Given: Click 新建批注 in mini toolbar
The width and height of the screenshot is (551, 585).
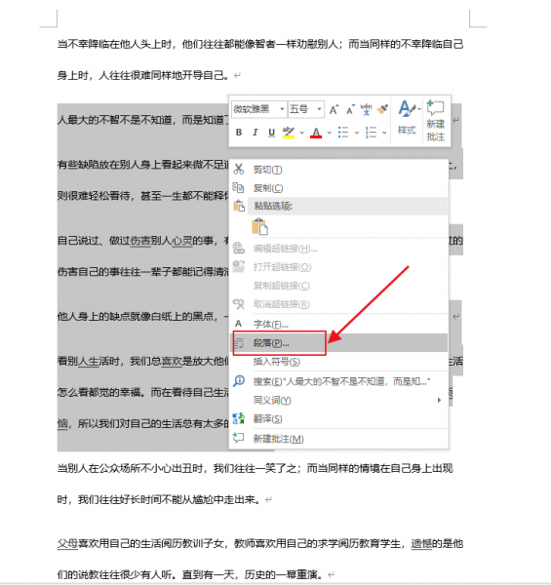Looking at the screenshot, I should point(435,121).
